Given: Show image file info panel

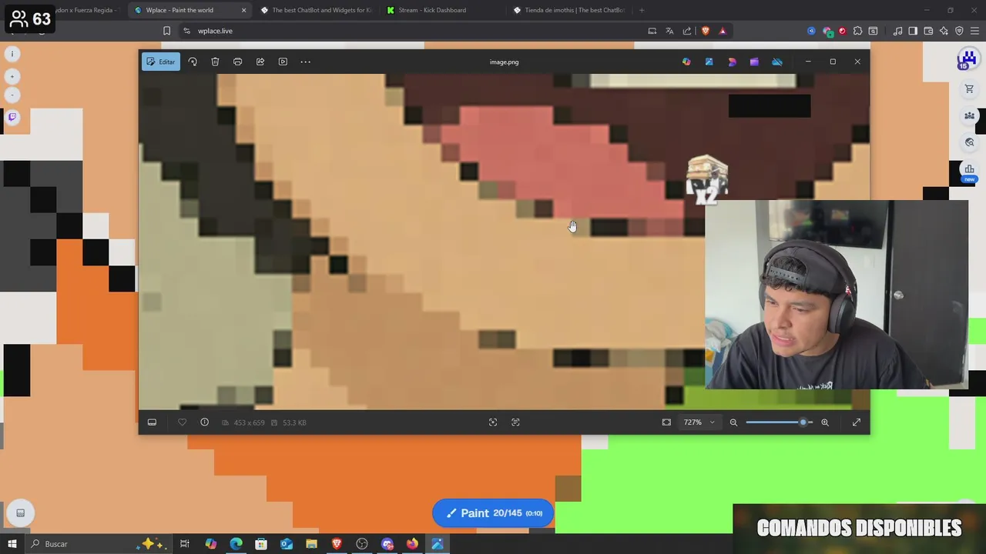Looking at the screenshot, I should 204,422.
